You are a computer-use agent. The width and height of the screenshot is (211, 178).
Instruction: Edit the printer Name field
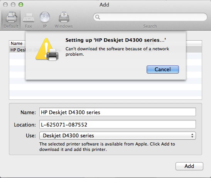tap(118, 112)
